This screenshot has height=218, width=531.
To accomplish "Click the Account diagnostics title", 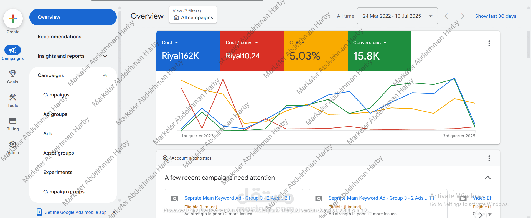I will (191, 158).
